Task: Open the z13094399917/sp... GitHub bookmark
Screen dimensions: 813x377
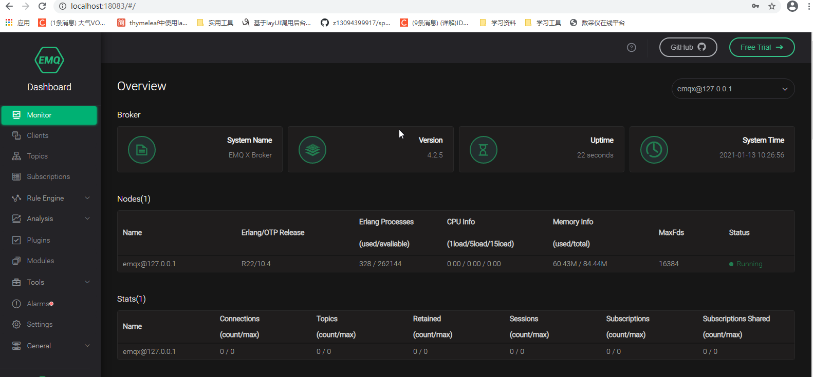Action: [x=356, y=23]
